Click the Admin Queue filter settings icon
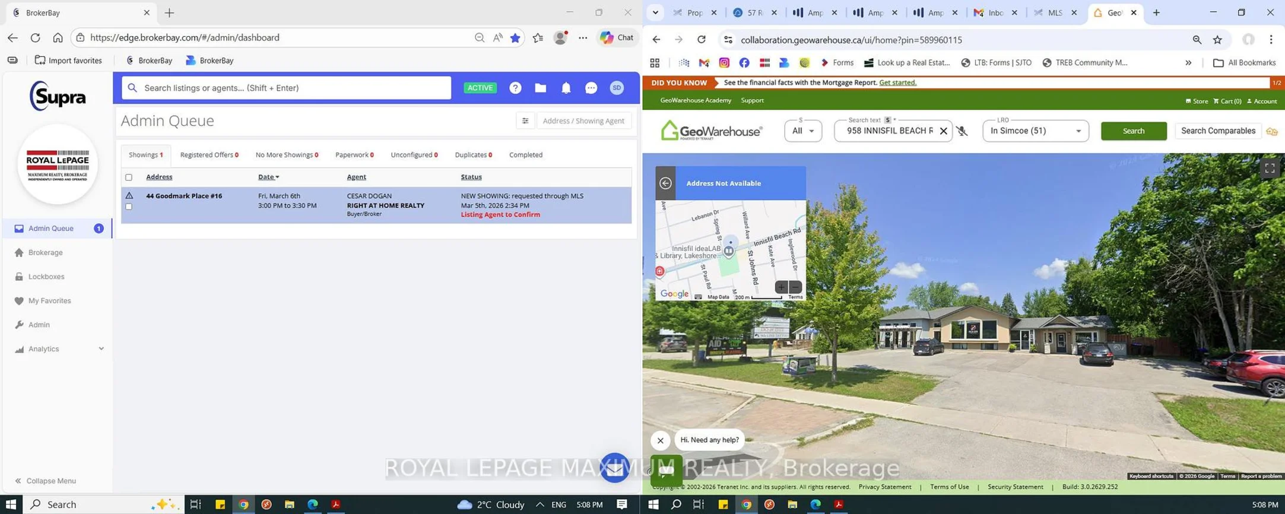Viewport: 1285px width, 514px height. pos(525,120)
